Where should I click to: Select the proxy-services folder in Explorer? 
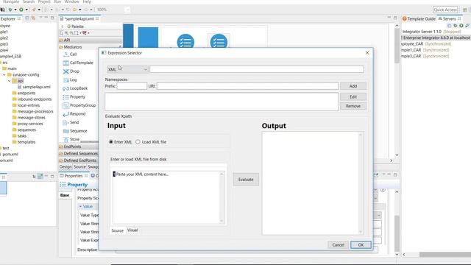27,124
